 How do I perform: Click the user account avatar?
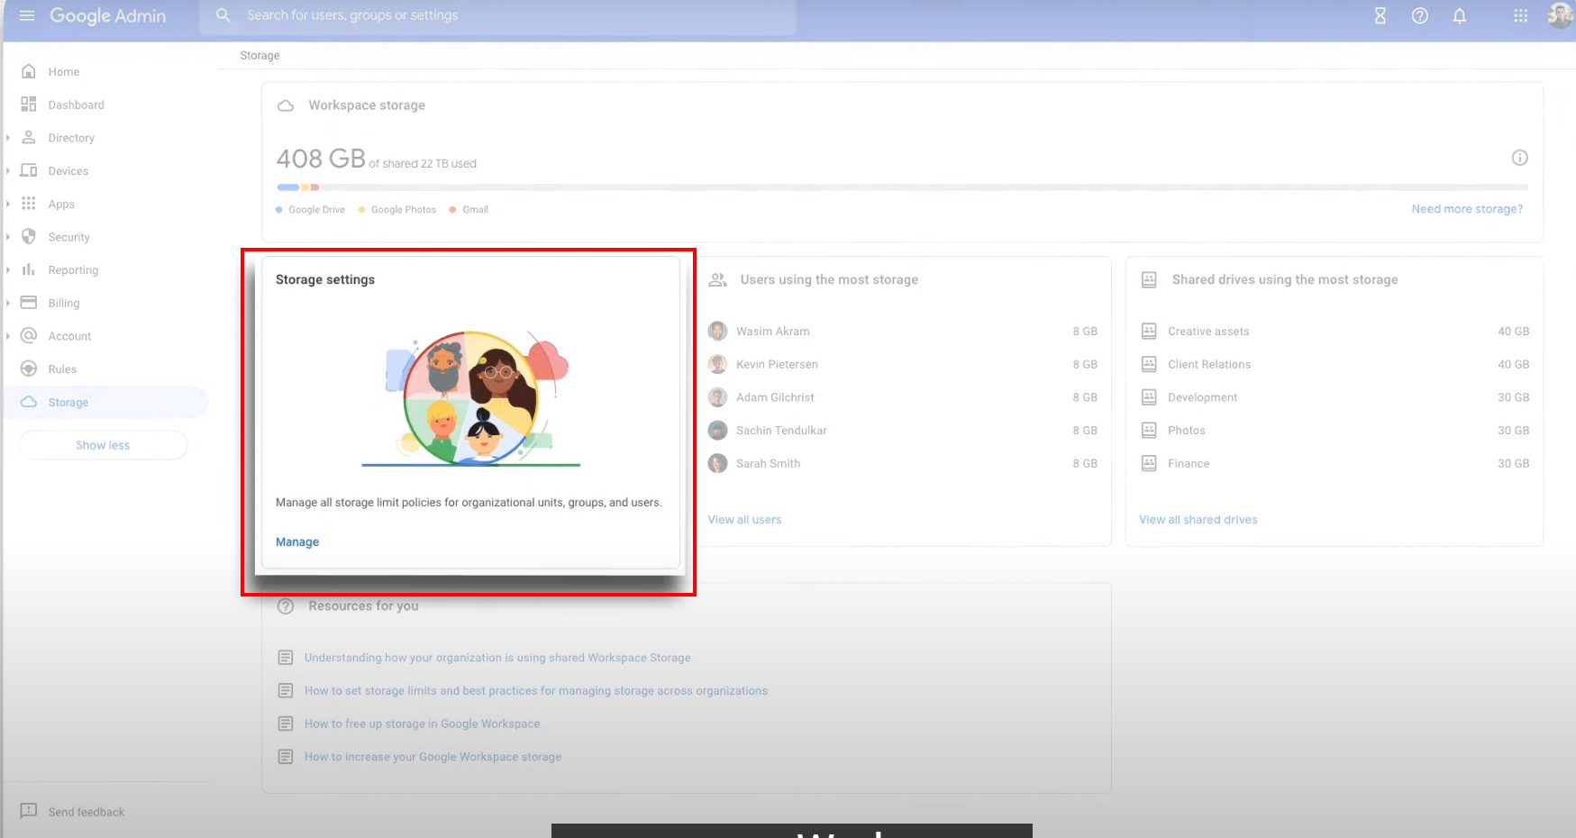coord(1560,15)
